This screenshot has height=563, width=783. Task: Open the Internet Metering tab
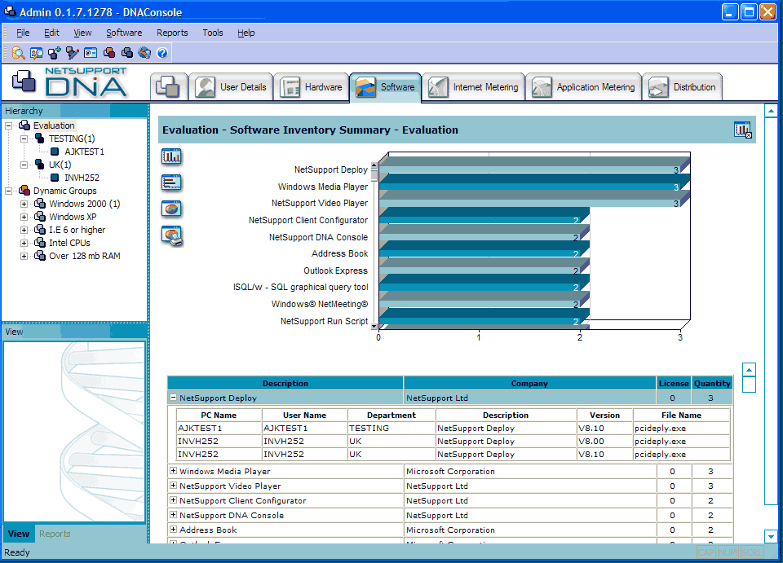click(474, 87)
